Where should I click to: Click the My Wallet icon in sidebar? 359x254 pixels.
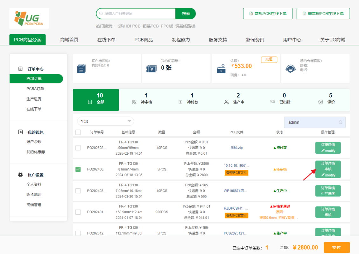click(x=20, y=132)
